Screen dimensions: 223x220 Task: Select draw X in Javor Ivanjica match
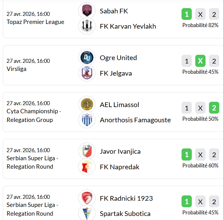click(200, 155)
